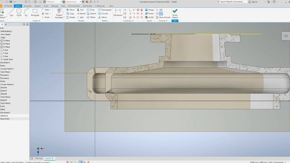Select Work Plane2 in browser
This screenshot has width=290, height=163.
(5, 97)
